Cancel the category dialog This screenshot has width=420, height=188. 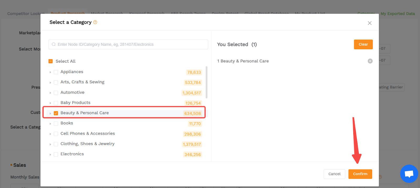tap(334, 174)
